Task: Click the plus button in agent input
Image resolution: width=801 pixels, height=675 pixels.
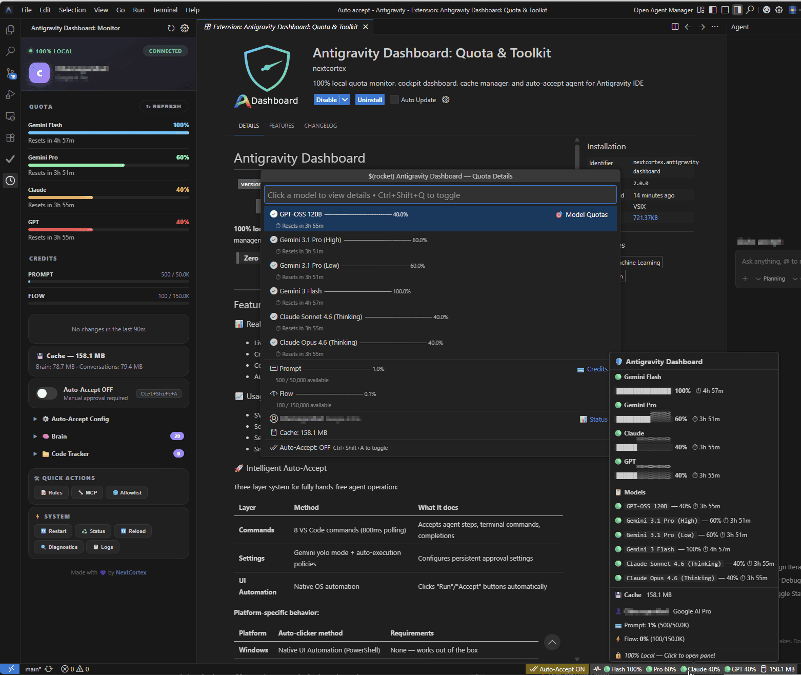Action: click(745, 279)
